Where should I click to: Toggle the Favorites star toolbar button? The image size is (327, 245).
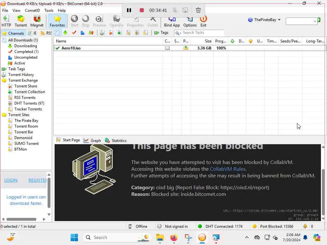click(x=57, y=21)
